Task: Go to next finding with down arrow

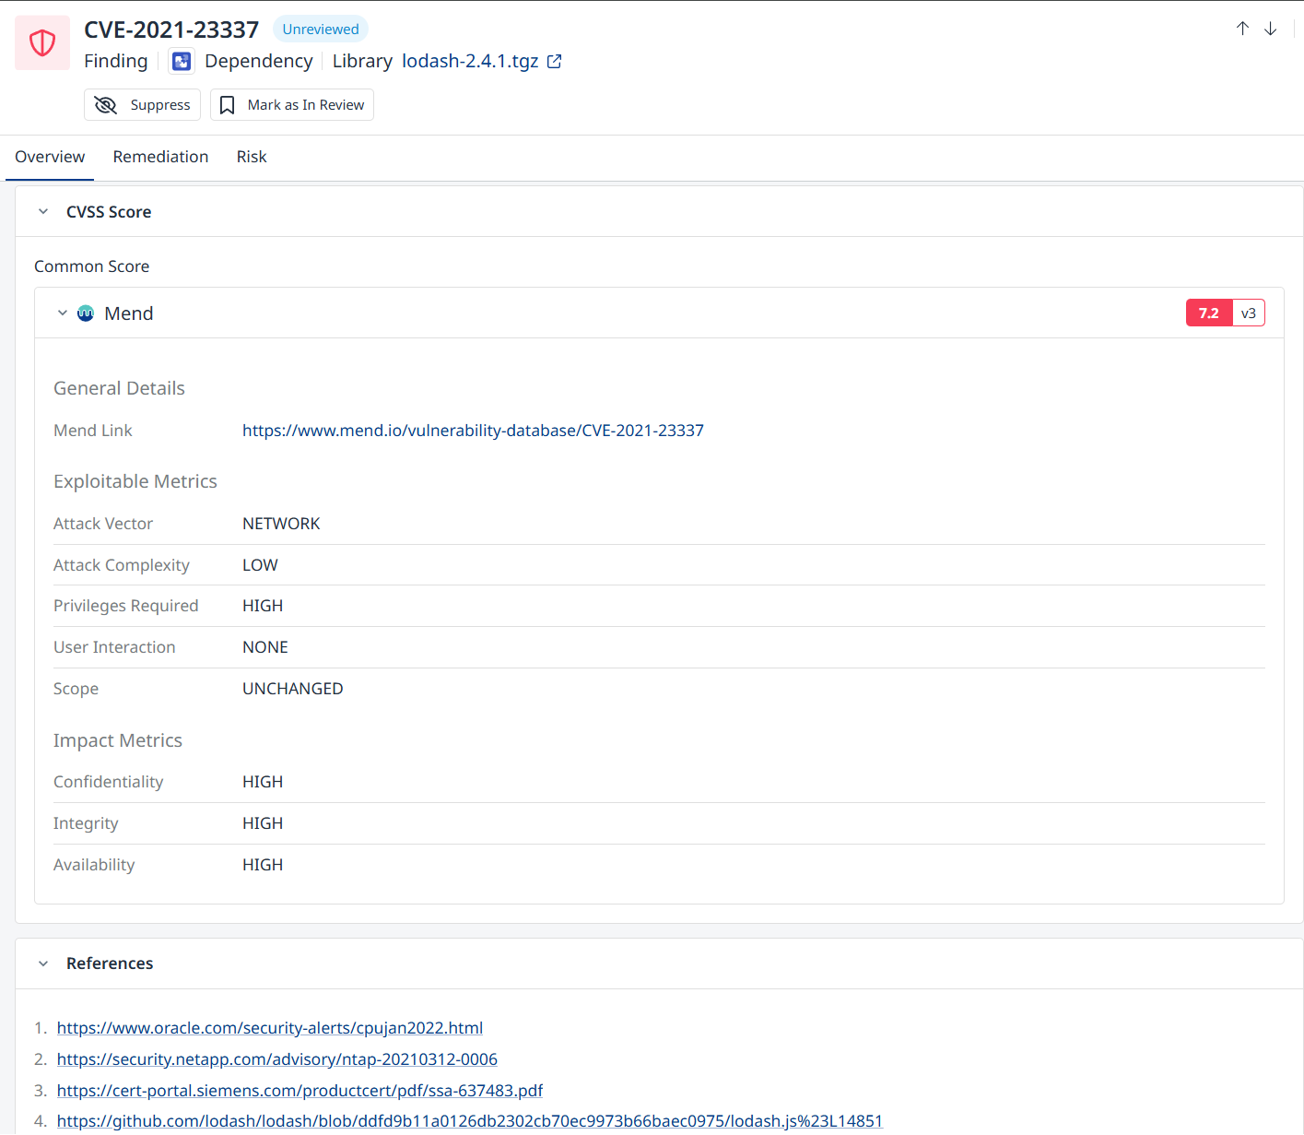Action: pyautogui.click(x=1270, y=29)
